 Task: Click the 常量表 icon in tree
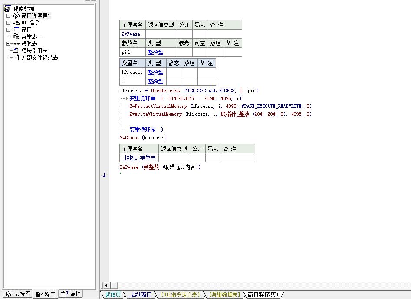point(16,36)
